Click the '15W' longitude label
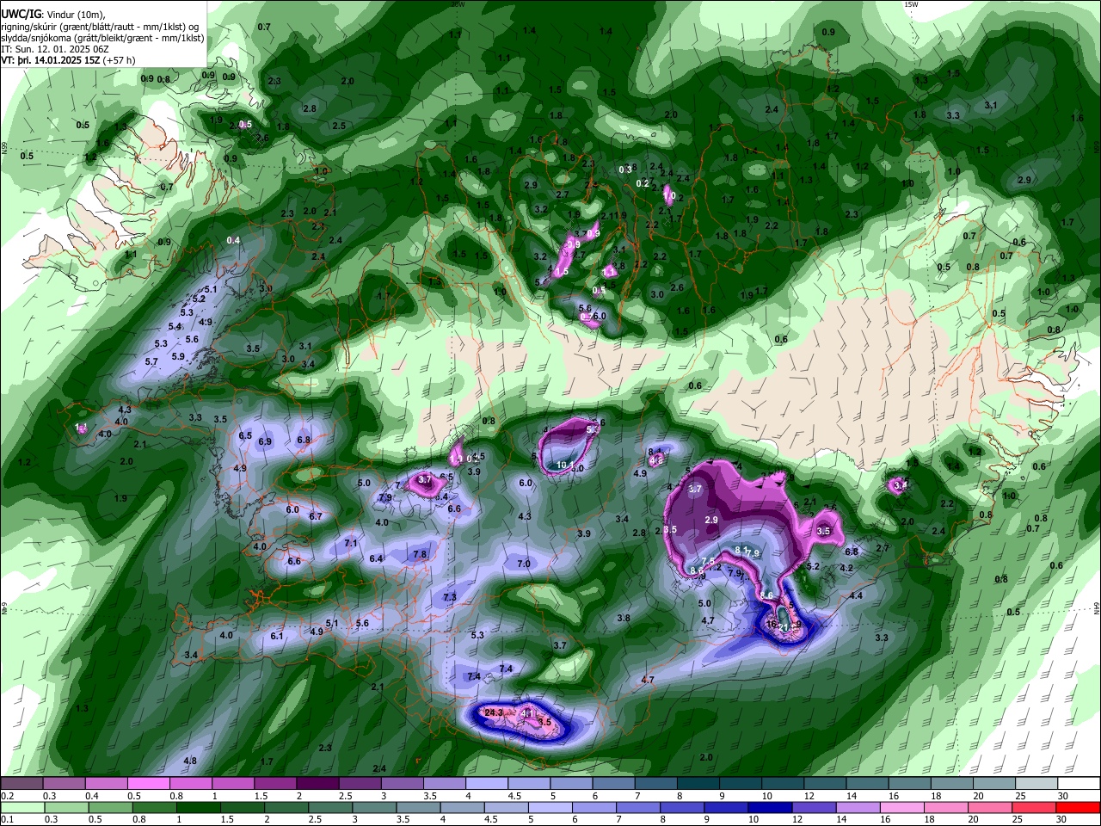 coord(911,4)
